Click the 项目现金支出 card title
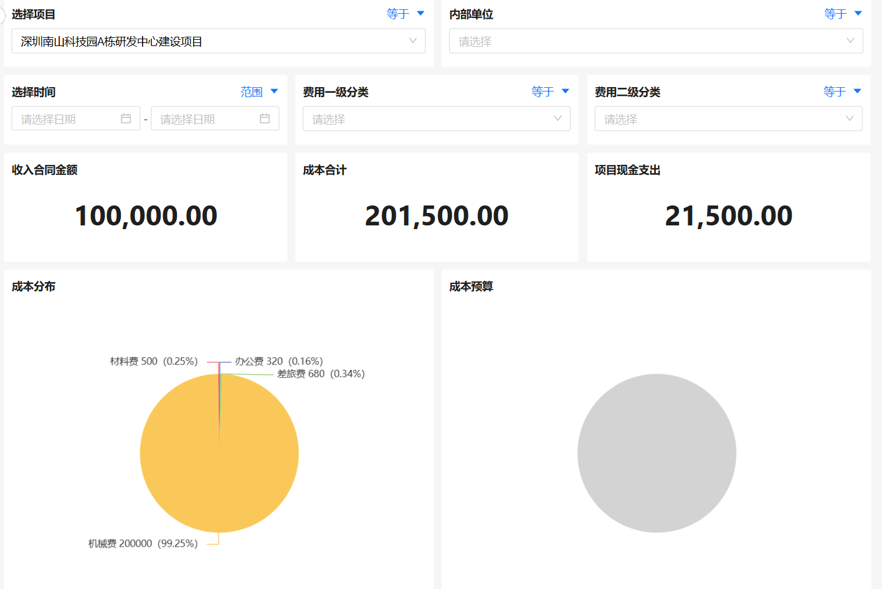882x589 pixels. (627, 170)
